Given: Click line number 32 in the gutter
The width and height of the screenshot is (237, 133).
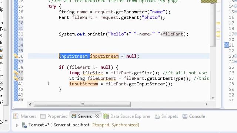Looking at the screenshot, I should click(21, 34).
